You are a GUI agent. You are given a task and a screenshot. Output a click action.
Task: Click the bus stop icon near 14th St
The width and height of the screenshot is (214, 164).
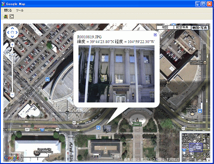tap(47, 79)
